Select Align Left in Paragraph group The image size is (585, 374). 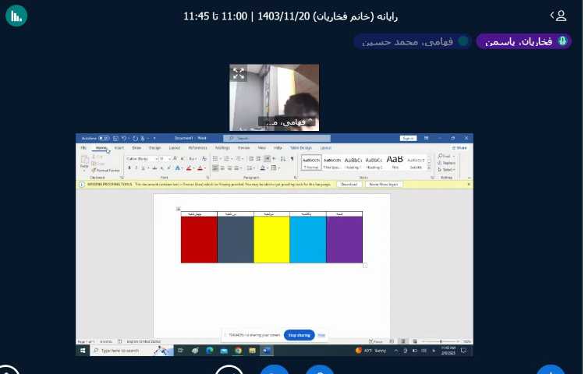[x=215, y=168]
